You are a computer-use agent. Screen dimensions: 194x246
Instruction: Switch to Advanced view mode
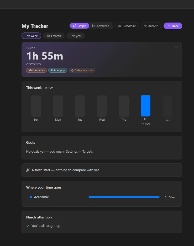tap(101, 26)
